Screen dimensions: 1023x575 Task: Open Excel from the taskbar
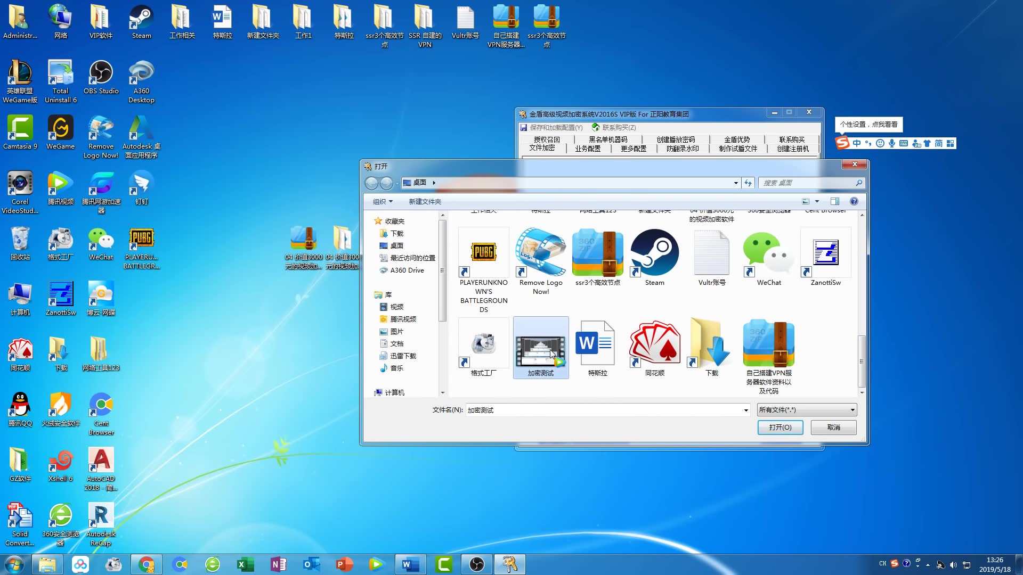pos(245,564)
